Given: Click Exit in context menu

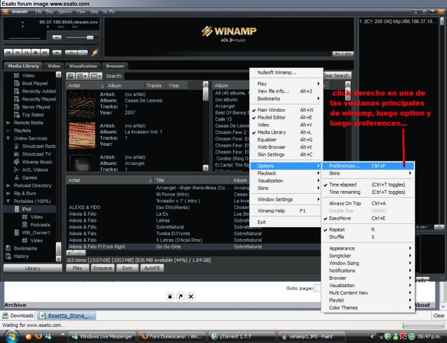Looking at the screenshot, I should (x=286, y=222).
